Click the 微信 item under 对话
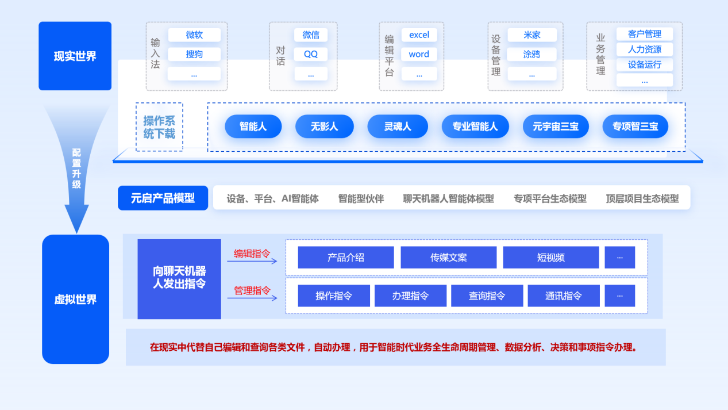 click(311, 35)
